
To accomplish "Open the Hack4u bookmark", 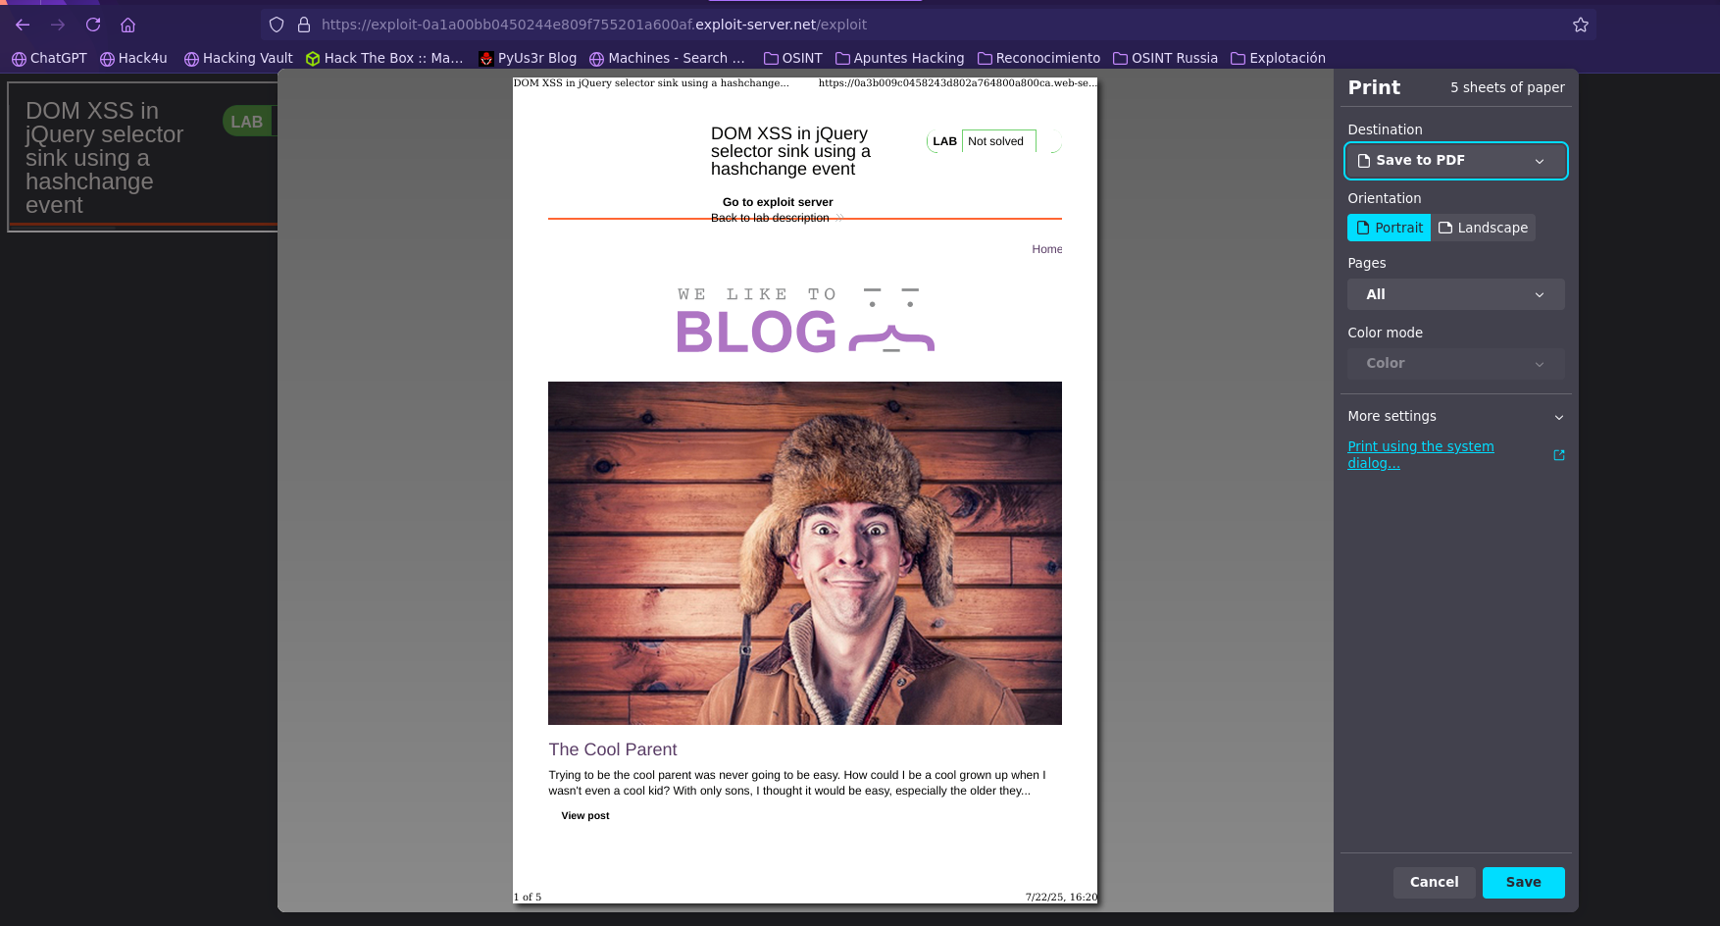I will point(133,58).
